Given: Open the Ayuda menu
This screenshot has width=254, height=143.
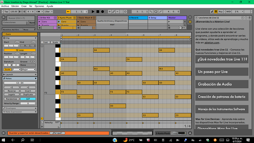Looking at the screenshot, I should pos(50,6).
